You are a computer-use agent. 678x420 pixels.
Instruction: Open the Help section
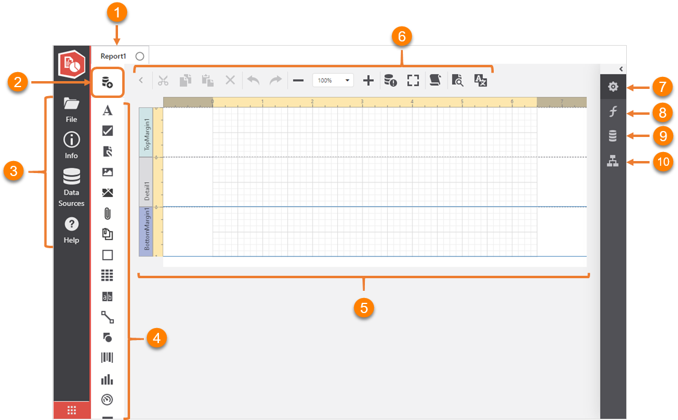point(71,231)
